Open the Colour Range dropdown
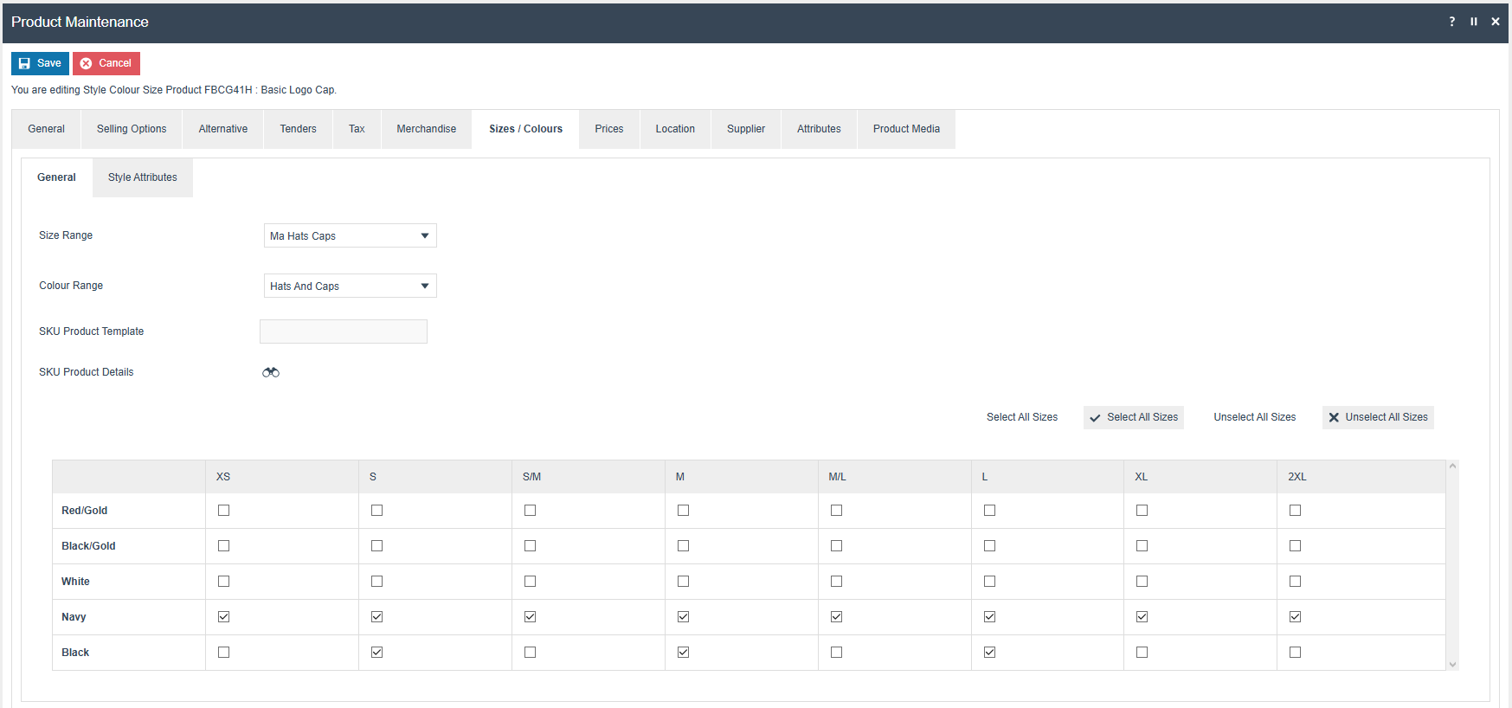 click(x=350, y=286)
